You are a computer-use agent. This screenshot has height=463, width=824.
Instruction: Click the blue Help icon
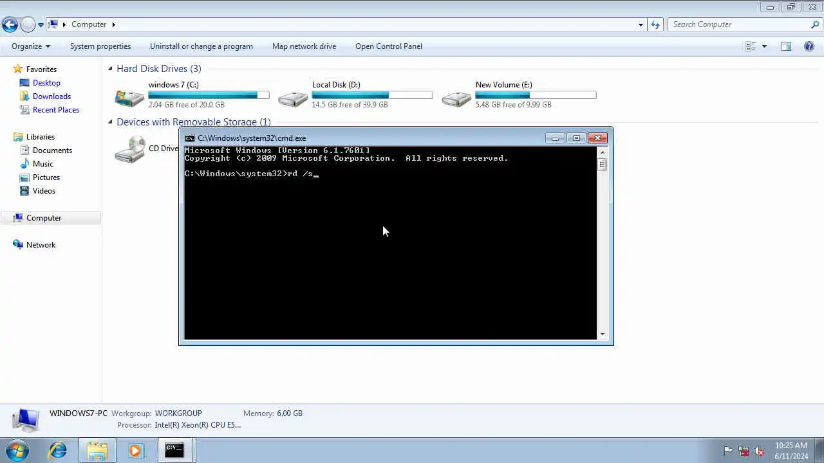click(x=810, y=46)
